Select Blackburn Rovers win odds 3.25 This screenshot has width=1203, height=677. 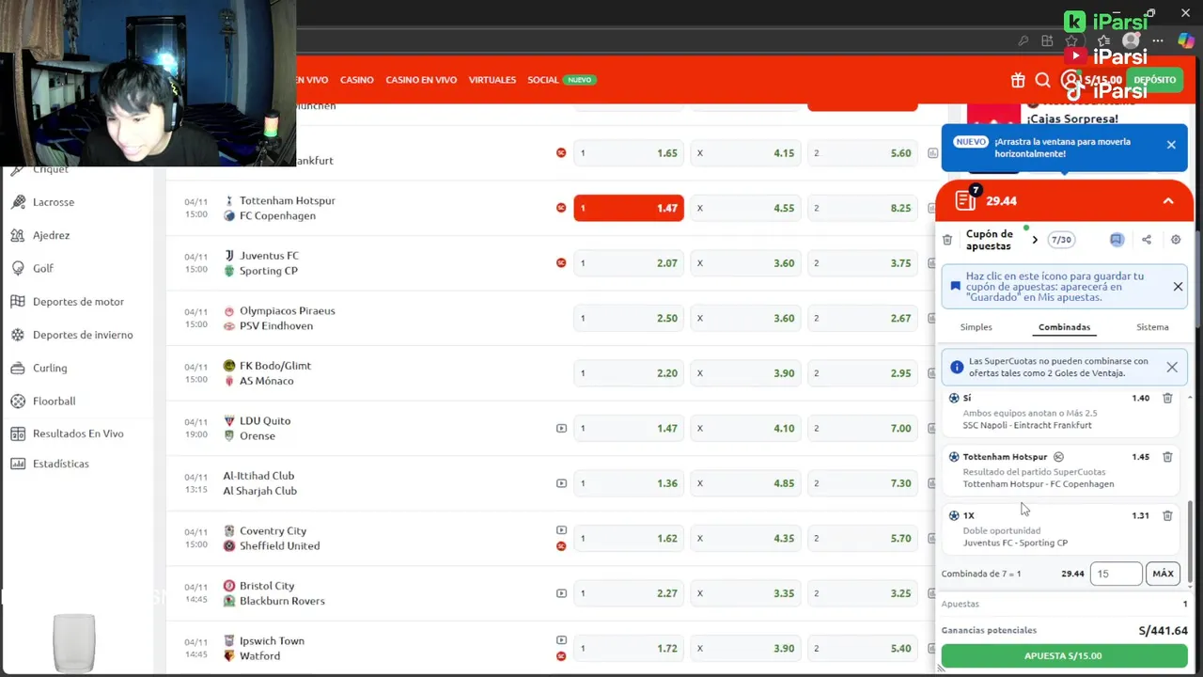[x=862, y=593]
